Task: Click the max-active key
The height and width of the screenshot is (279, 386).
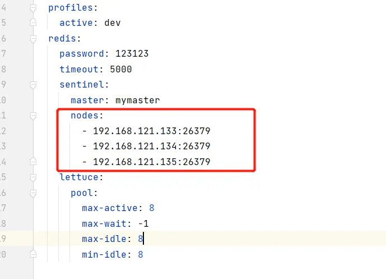Action: tap(110, 208)
